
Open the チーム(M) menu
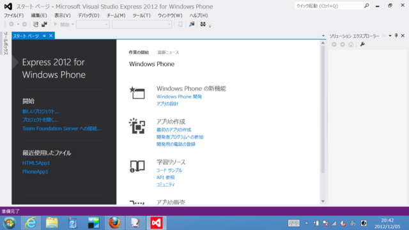pyautogui.click(x=116, y=15)
